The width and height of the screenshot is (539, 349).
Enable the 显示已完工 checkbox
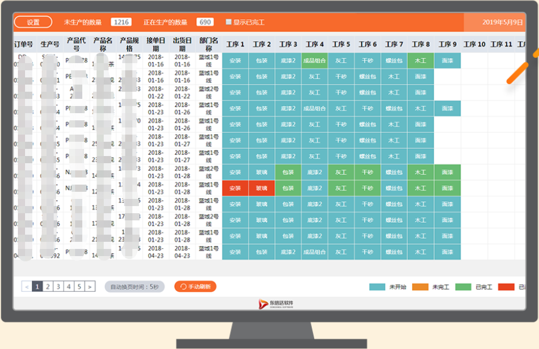pyautogui.click(x=228, y=23)
